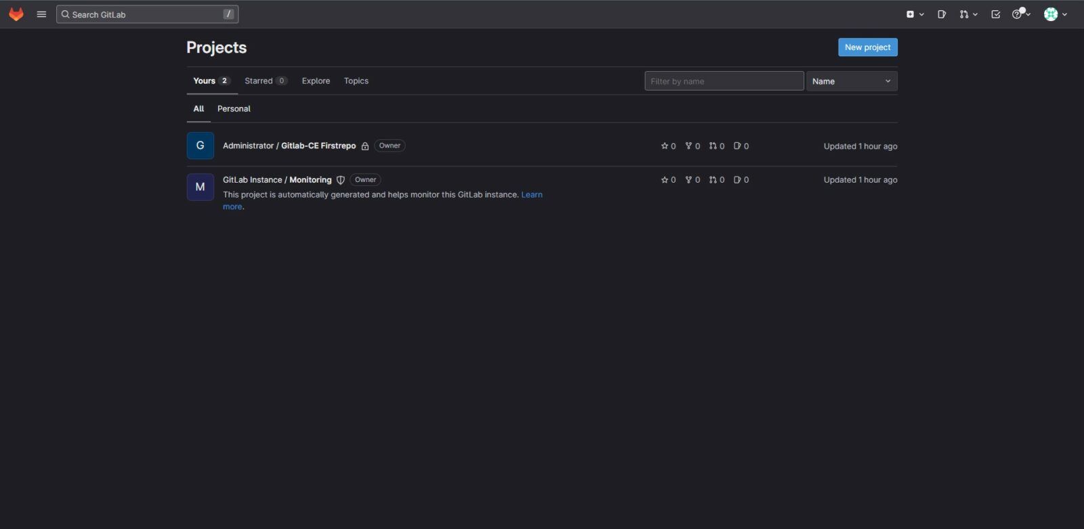The width and height of the screenshot is (1084, 529).
Task: Open the Topics tab
Action: pos(356,80)
